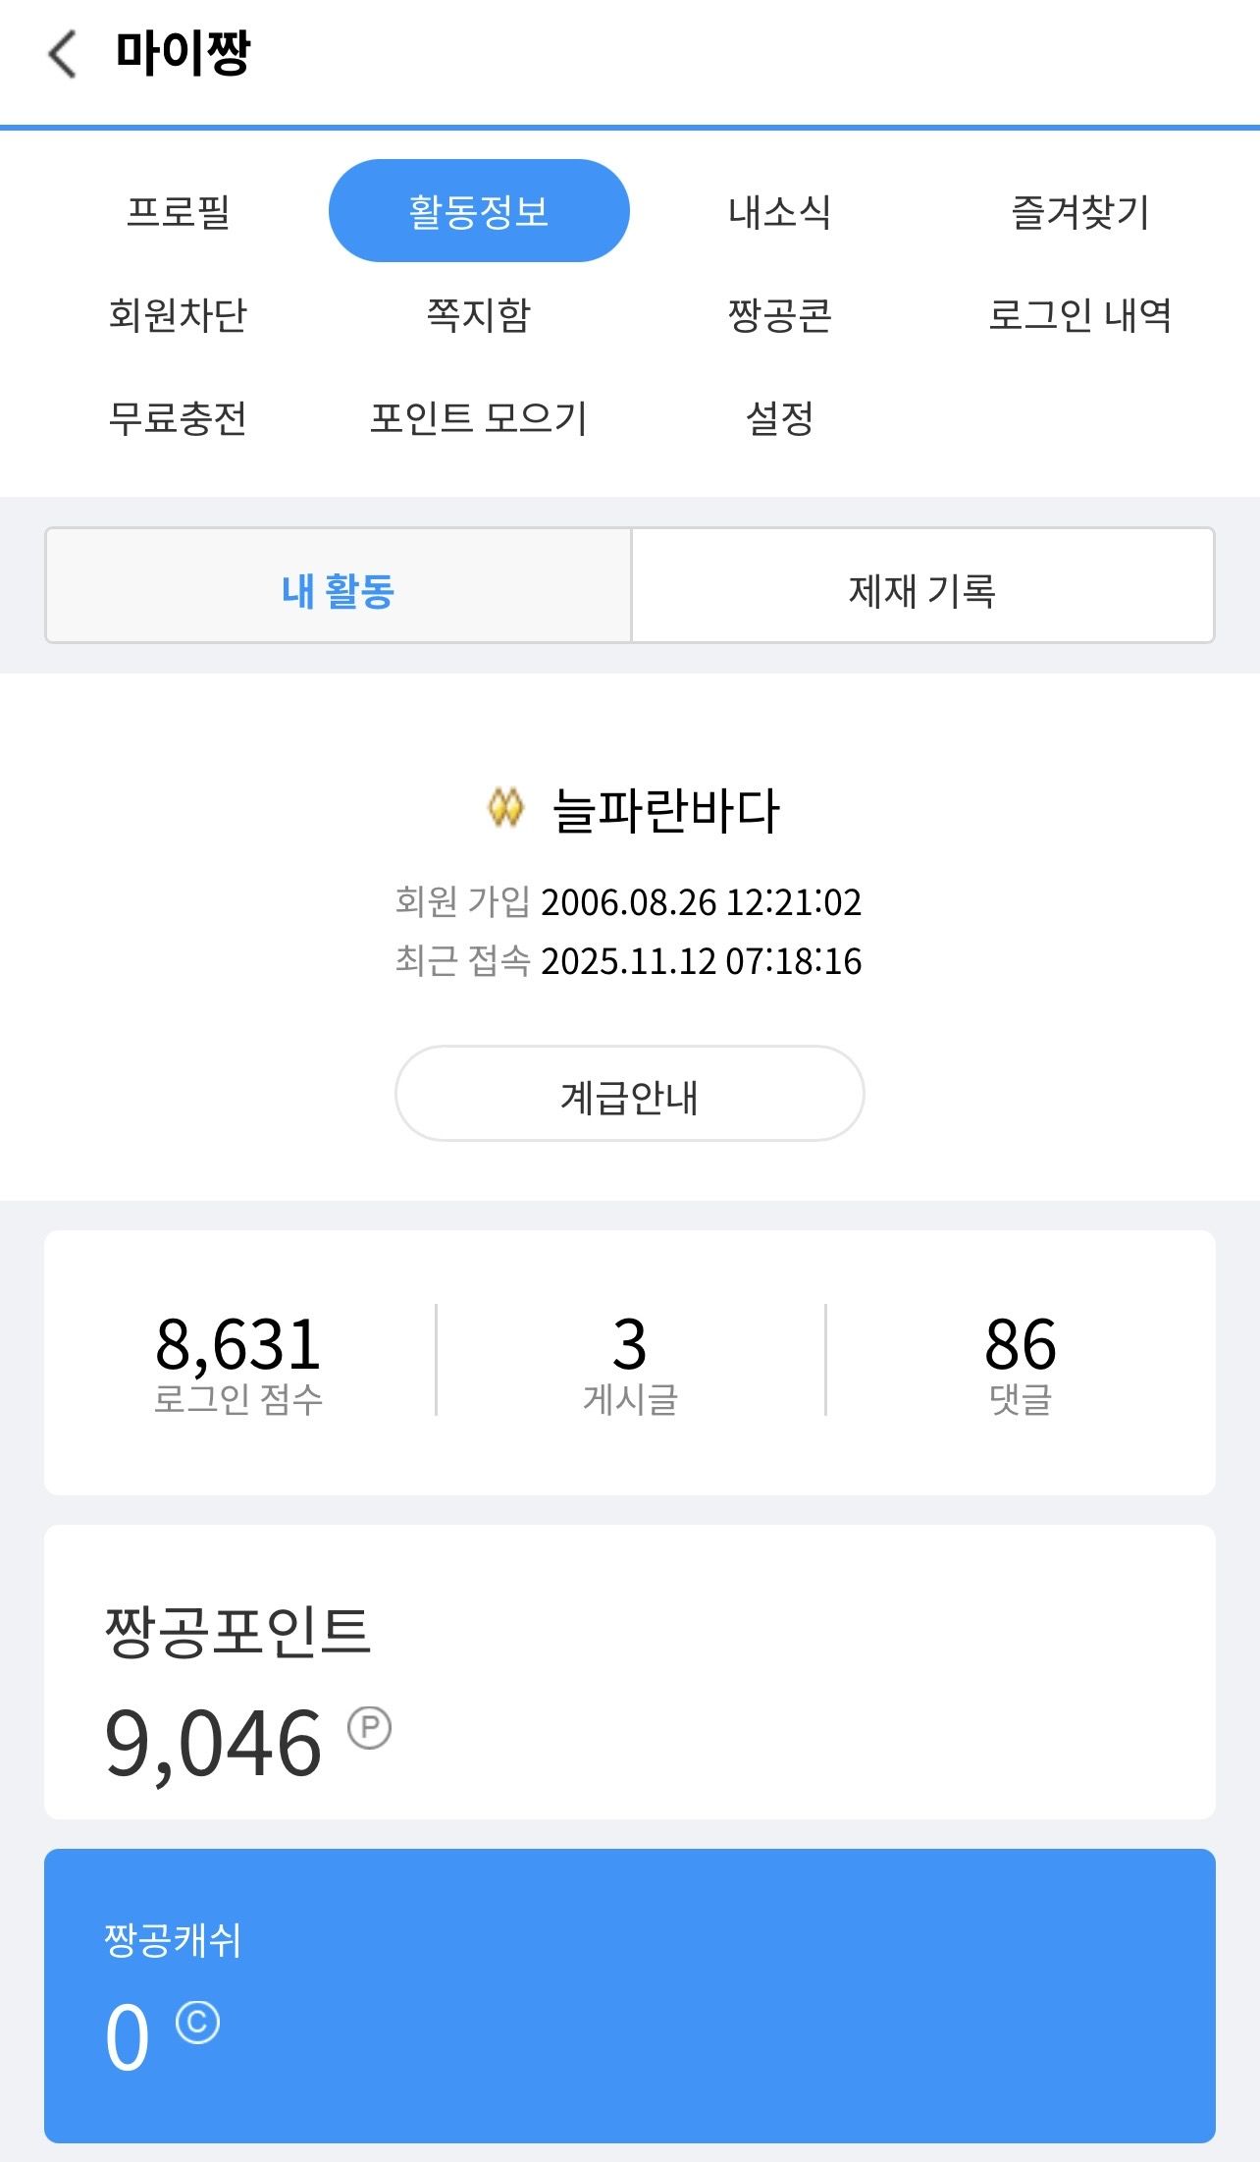The width and height of the screenshot is (1260, 2162).
Task: Click the gold rank badge icon
Action: [x=505, y=808]
